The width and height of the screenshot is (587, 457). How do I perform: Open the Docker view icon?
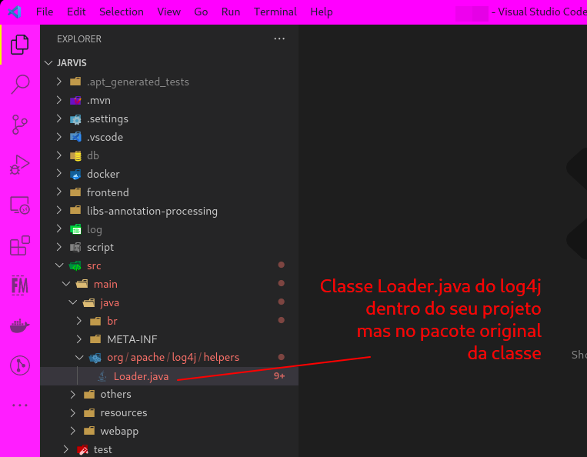point(20,325)
